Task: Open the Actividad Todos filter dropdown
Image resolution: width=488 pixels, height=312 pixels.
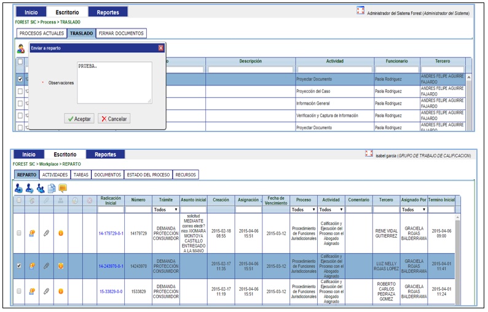Action: (331, 209)
